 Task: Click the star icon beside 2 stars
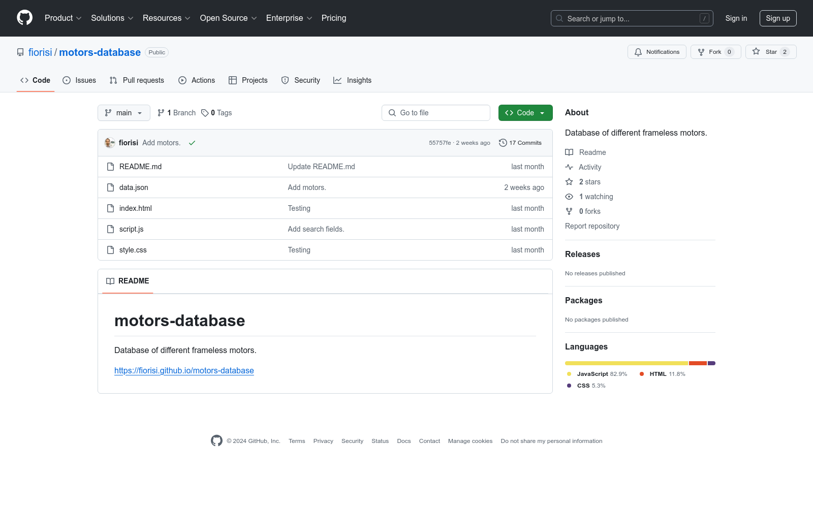(x=569, y=182)
